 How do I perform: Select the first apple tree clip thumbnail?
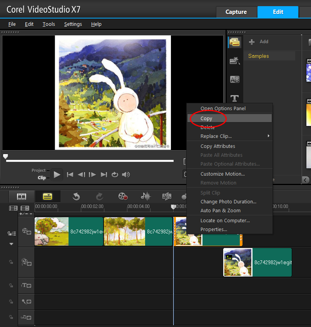(52, 231)
